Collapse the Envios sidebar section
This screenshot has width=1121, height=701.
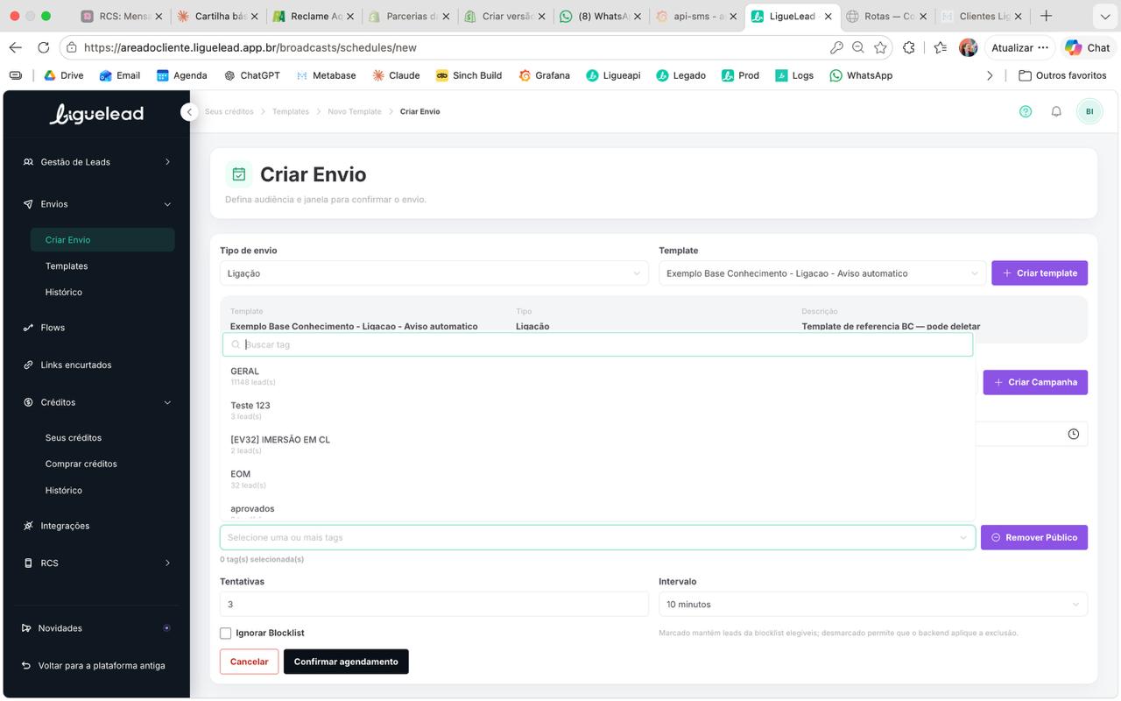(x=96, y=204)
